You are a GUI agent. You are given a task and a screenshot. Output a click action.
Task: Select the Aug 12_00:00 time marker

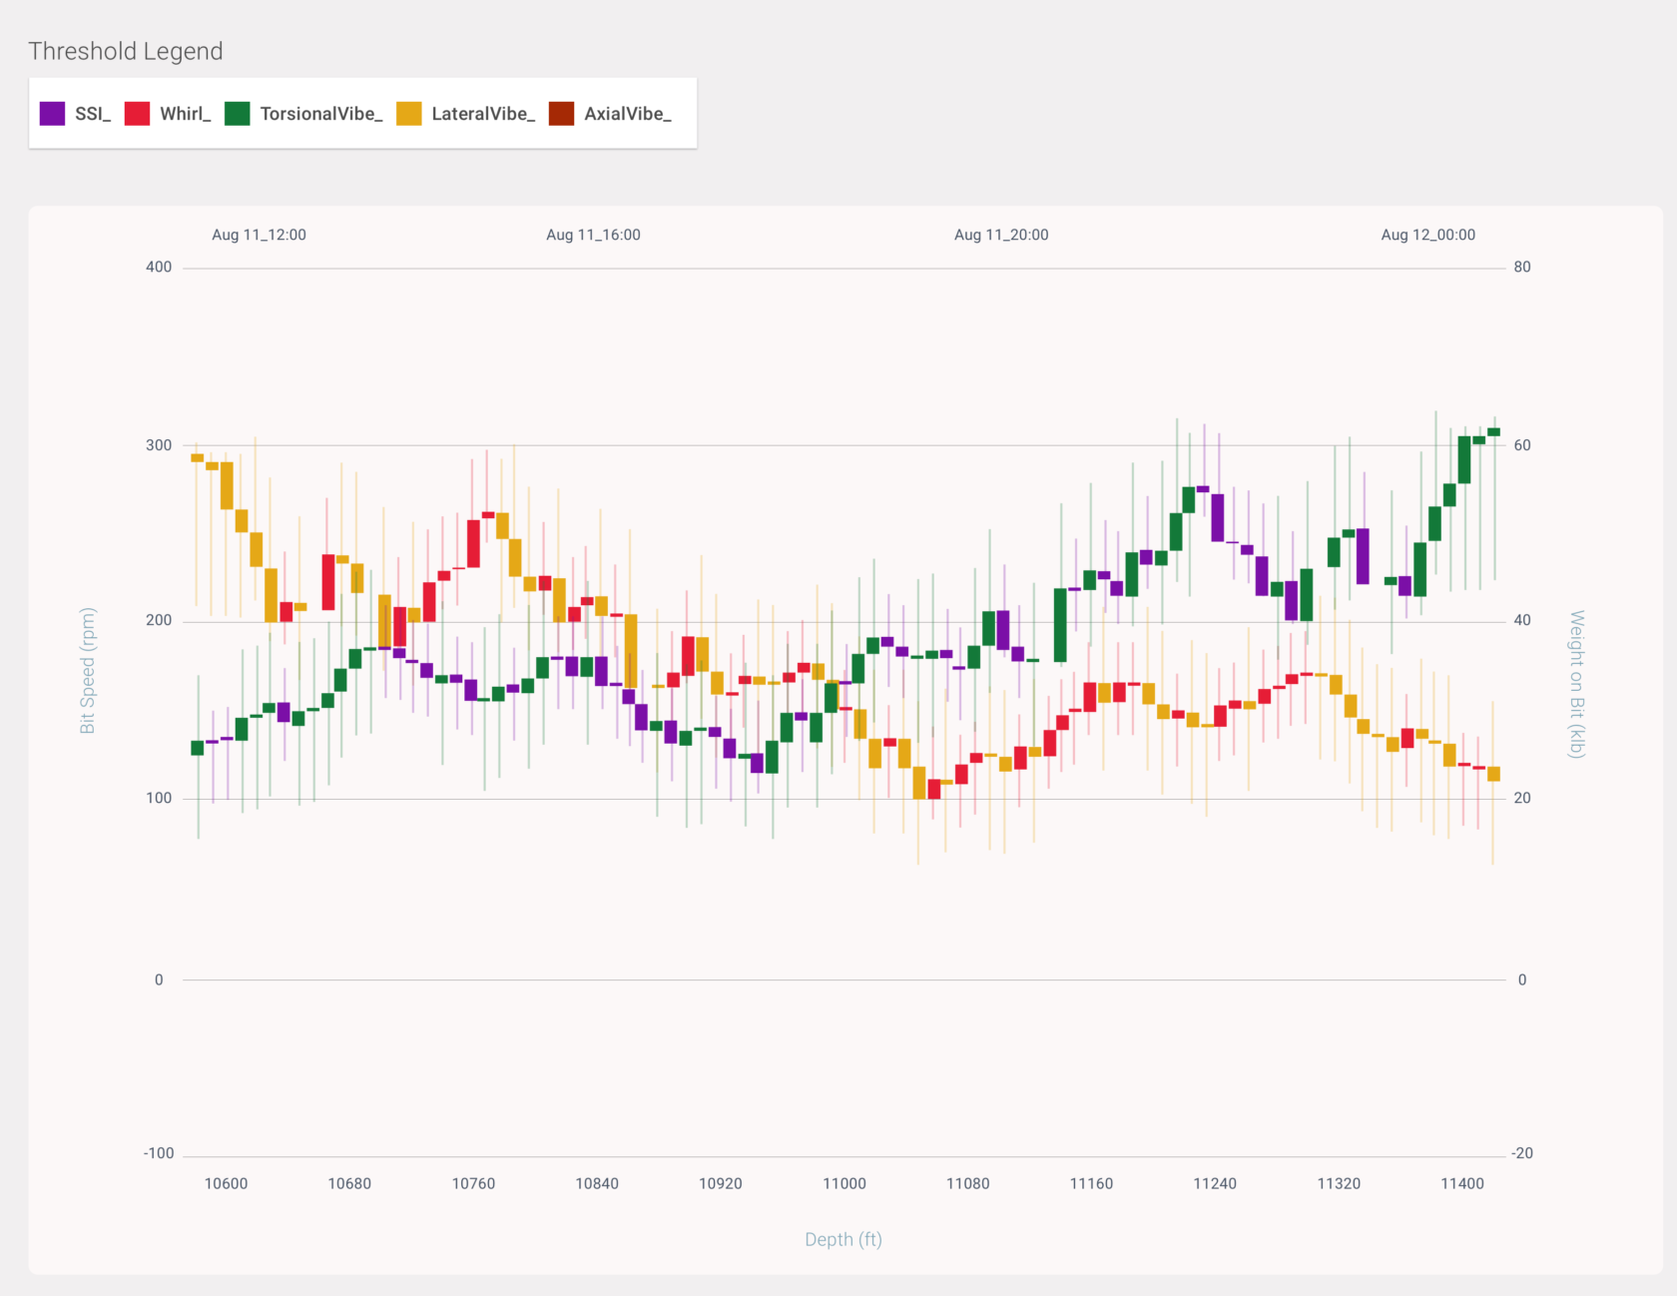click(x=1427, y=235)
